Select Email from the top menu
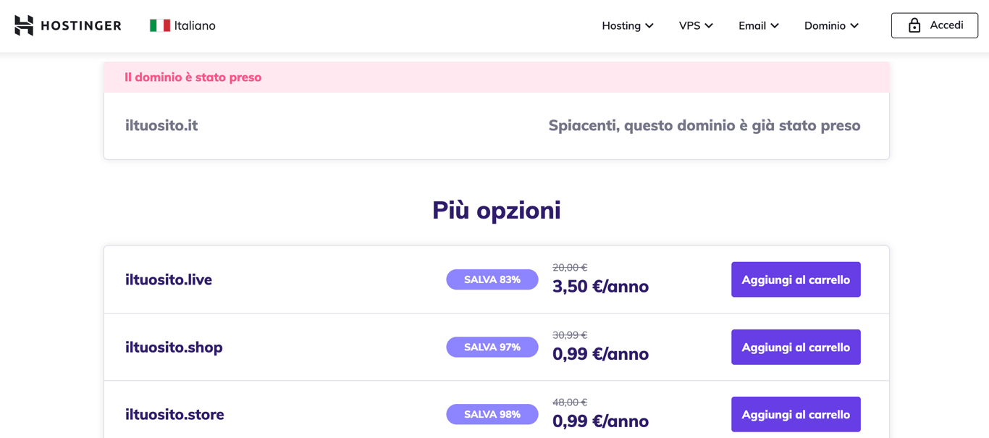This screenshot has width=989, height=438. (x=752, y=25)
